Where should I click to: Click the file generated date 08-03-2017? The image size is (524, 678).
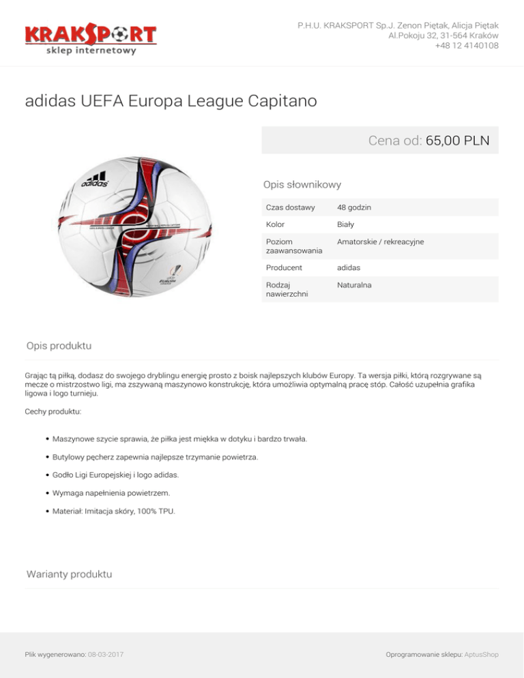click(x=106, y=654)
